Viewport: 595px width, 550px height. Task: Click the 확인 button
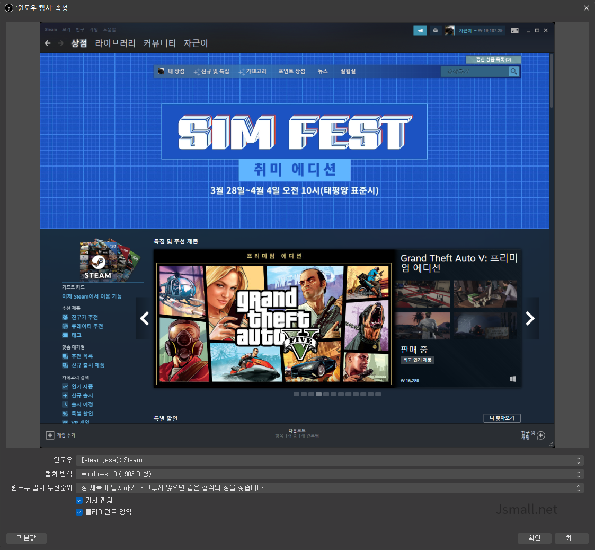point(534,538)
